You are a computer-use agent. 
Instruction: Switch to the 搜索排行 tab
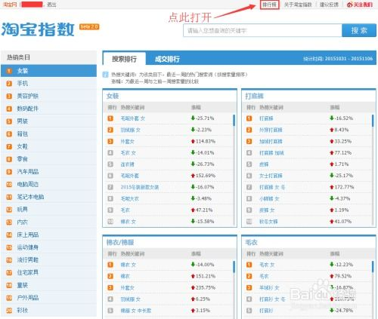(124, 59)
